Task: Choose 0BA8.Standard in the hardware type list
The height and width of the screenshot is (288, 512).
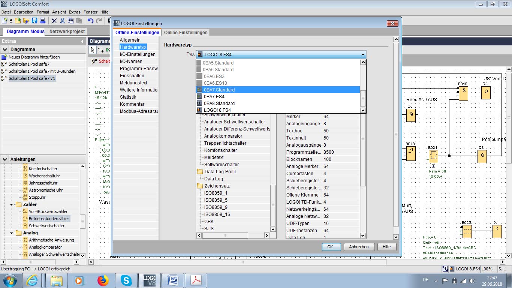Action: pos(278,103)
